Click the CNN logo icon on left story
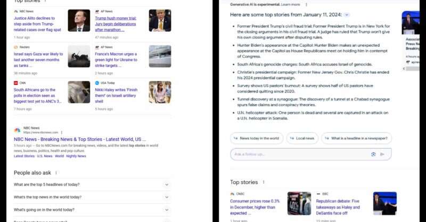Image resolution: width=426 pixels, height=222 pixels. pos(16,83)
